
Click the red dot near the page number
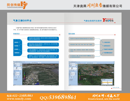tap(112, 88)
